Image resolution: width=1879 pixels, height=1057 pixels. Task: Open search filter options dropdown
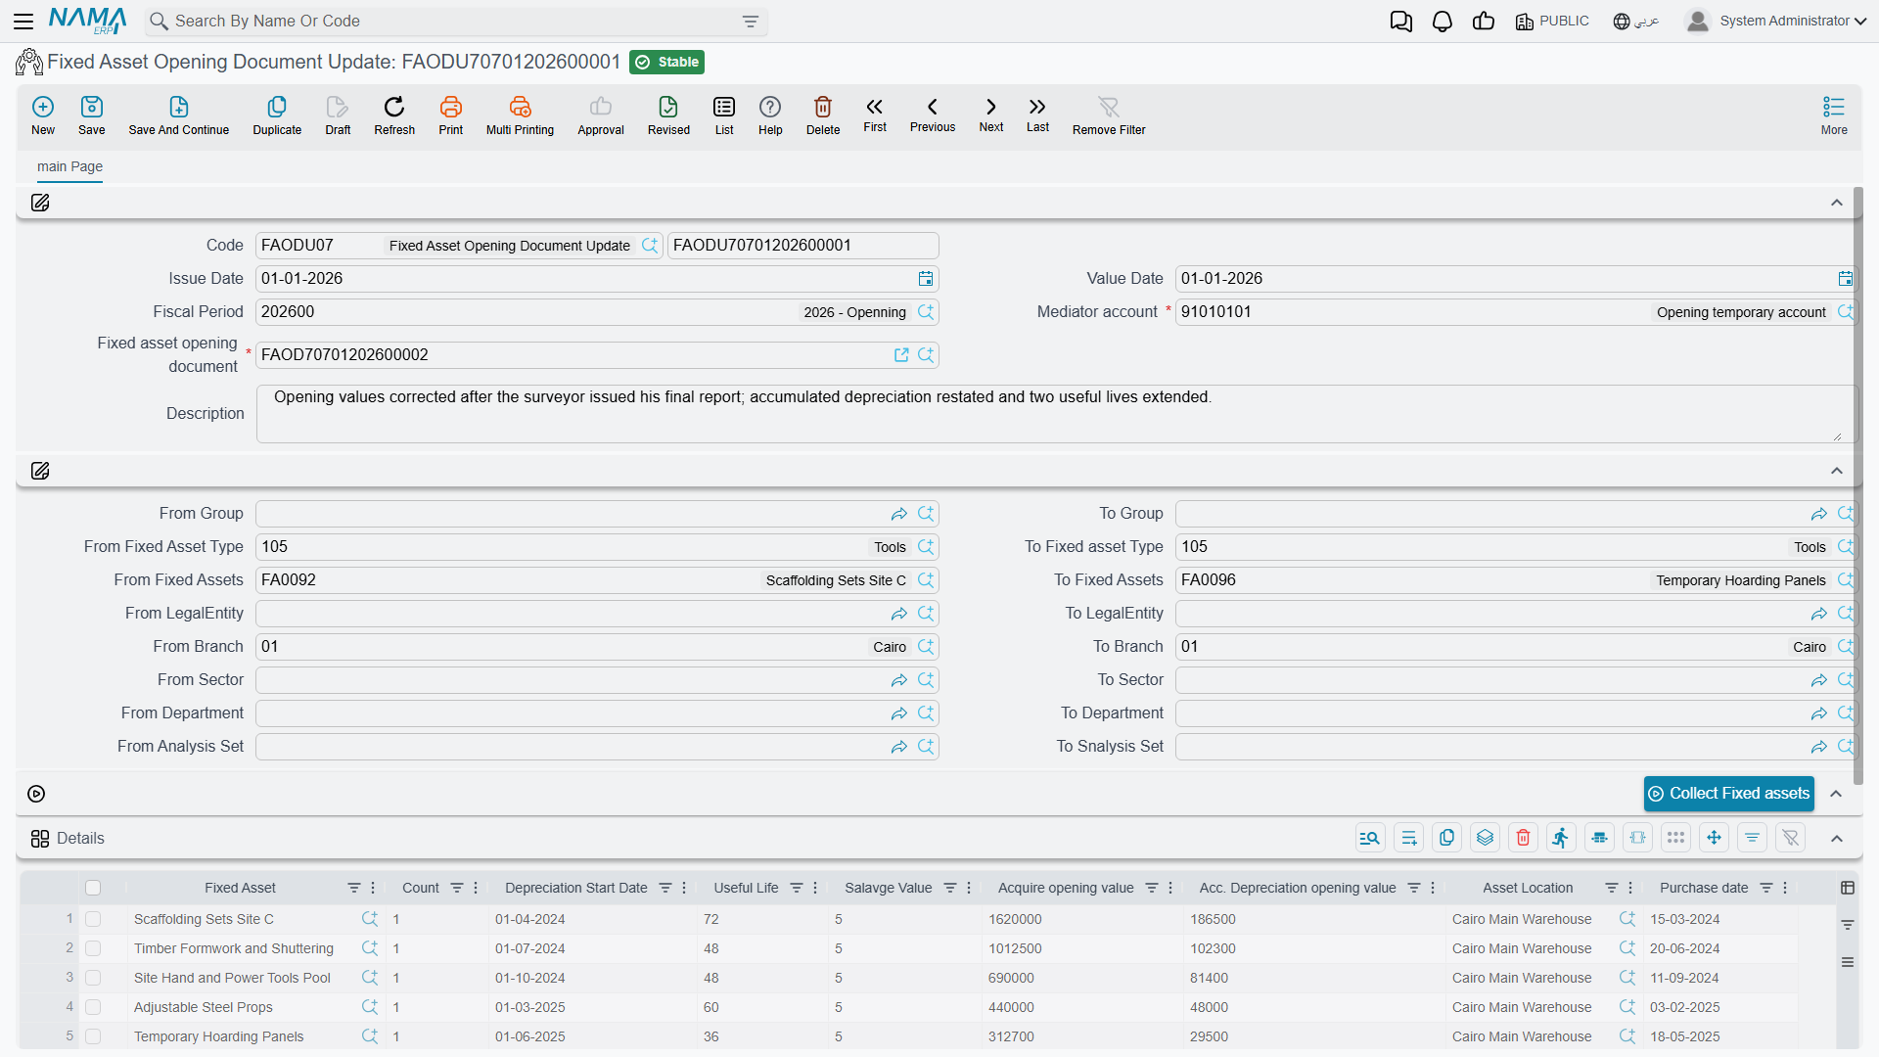click(751, 22)
